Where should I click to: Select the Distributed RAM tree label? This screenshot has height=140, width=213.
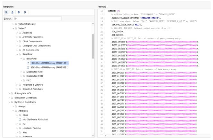coord(34,72)
